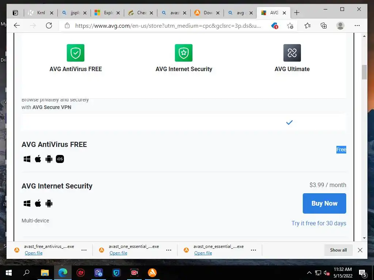Click the Windows icon under AVG AntiVirus FREE

tap(27, 159)
